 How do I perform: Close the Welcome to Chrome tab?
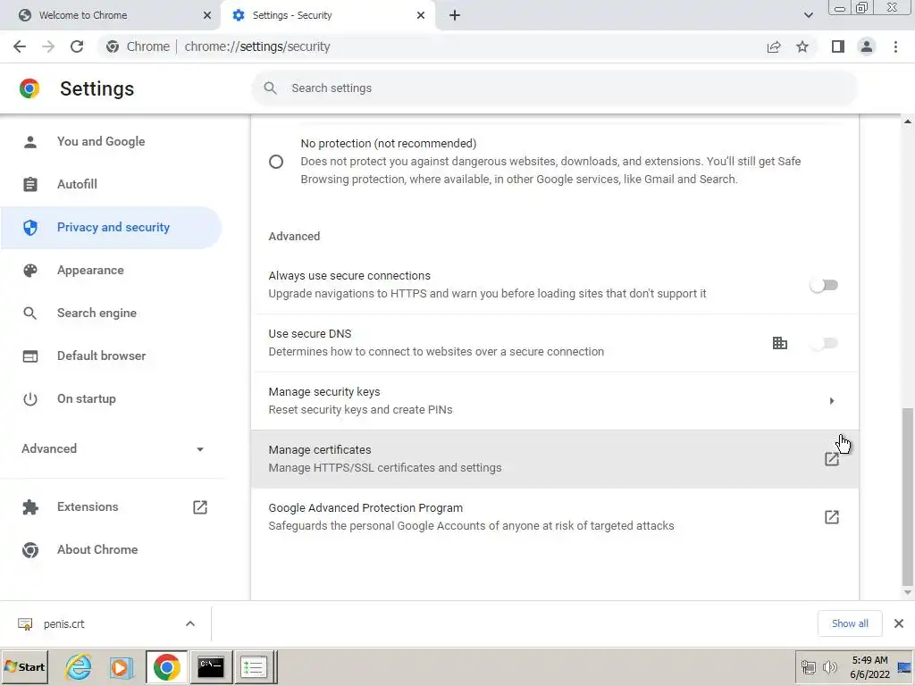tap(207, 15)
